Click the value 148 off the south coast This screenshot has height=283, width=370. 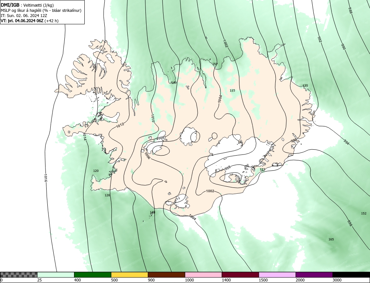152,212
